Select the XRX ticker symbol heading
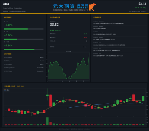This screenshot has width=149, height=131. 6,4
